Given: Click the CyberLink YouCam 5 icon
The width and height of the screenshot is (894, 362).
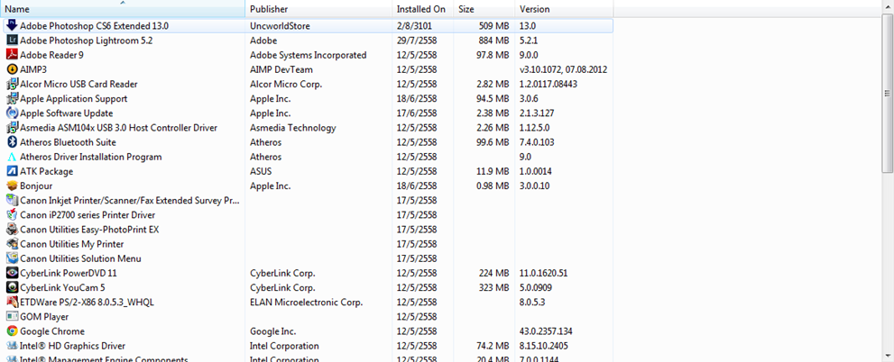Looking at the screenshot, I should click(x=12, y=287).
